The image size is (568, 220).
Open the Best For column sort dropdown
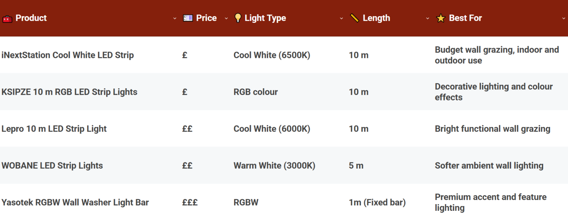point(564,18)
